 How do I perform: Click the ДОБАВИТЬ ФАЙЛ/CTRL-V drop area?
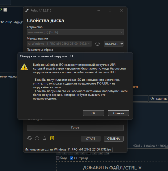(112, 166)
